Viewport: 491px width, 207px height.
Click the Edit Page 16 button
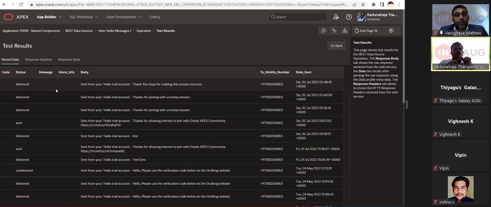366,31
